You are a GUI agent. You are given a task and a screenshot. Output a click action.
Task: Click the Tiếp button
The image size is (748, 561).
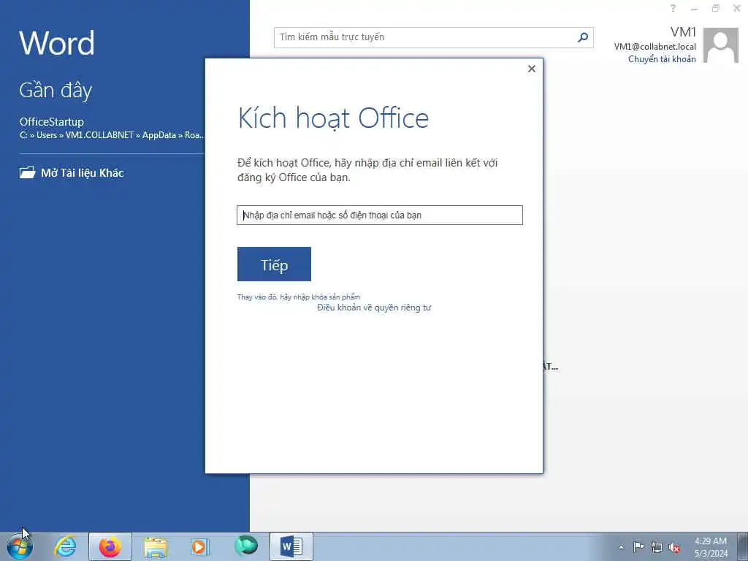pos(275,264)
